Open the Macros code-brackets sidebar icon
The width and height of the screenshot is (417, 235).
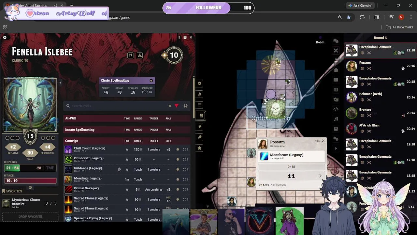[x=336, y=109]
